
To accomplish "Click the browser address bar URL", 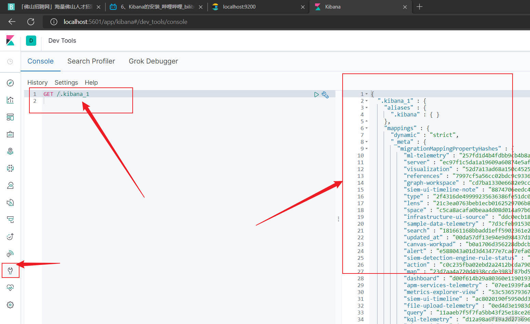I will click(x=125, y=22).
